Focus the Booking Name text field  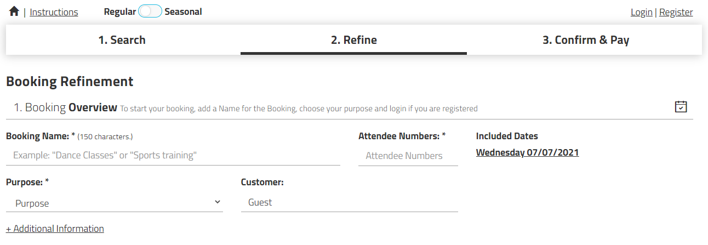click(173, 156)
